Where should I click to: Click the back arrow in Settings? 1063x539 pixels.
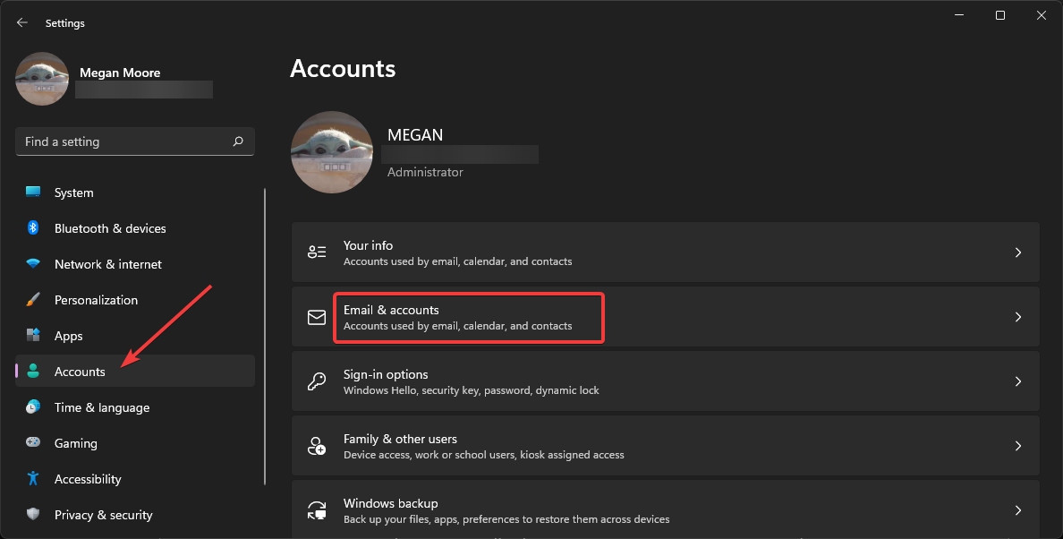pos(21,22)
